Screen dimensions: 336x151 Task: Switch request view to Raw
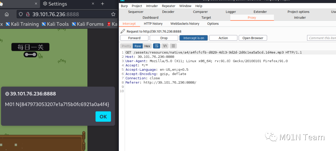138,46
